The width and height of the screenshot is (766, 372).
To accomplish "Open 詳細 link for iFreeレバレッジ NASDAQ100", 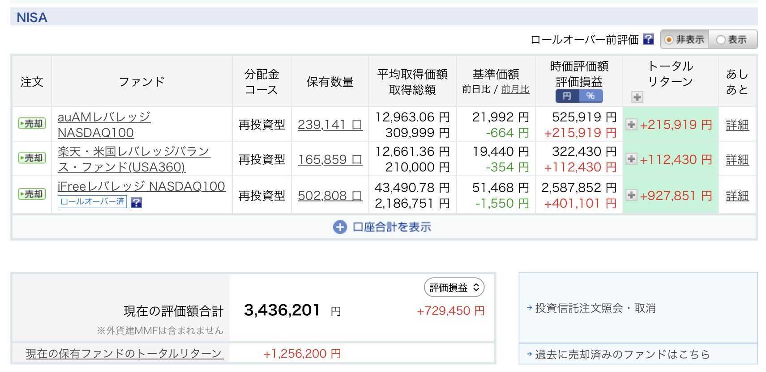I will [737, 196].
